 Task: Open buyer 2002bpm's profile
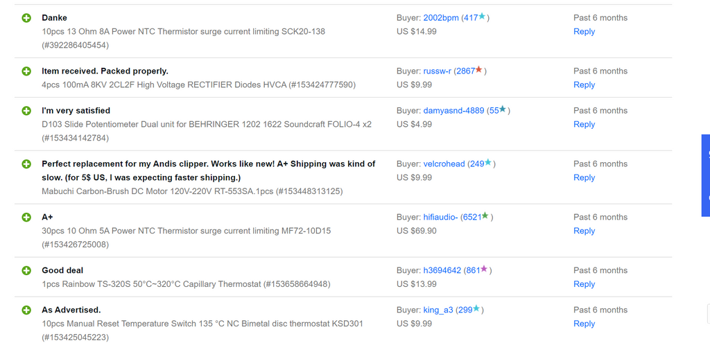click(441, 18)
